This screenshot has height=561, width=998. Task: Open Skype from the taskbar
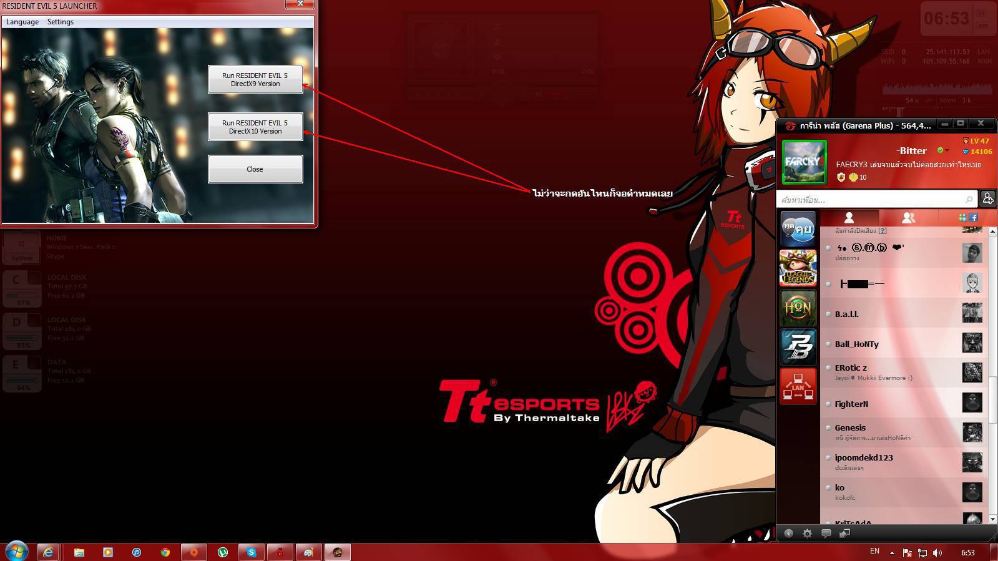251,552
